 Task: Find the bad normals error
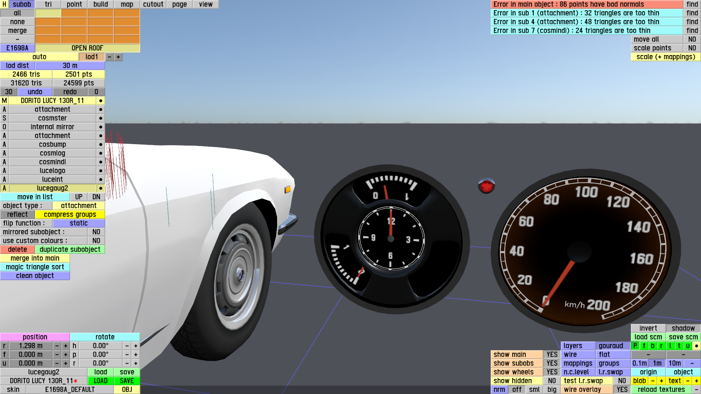692,4
